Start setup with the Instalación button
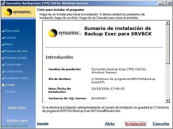Screen dimensions: 173x129 click(135, 124)
